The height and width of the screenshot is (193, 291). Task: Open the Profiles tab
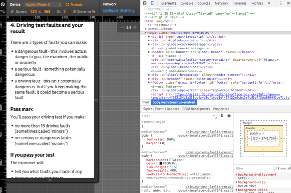coord(257,3)
